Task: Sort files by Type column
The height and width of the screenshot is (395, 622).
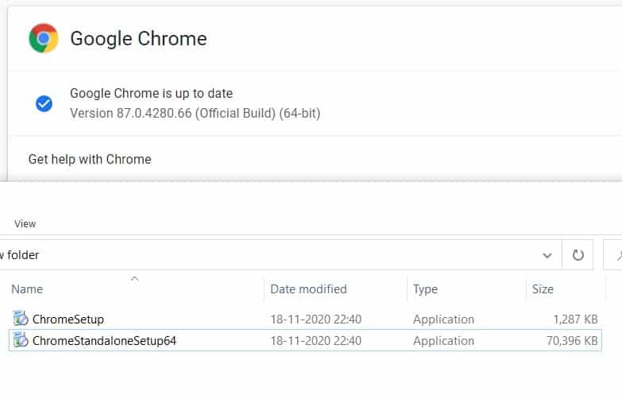Action: (425, 289)
